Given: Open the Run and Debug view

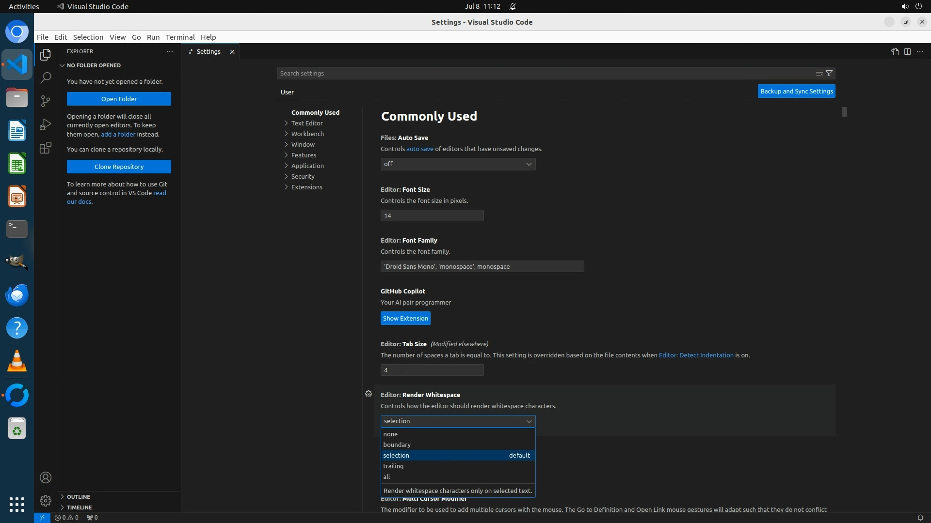Looking at the screenshot, I should [46, 124].
